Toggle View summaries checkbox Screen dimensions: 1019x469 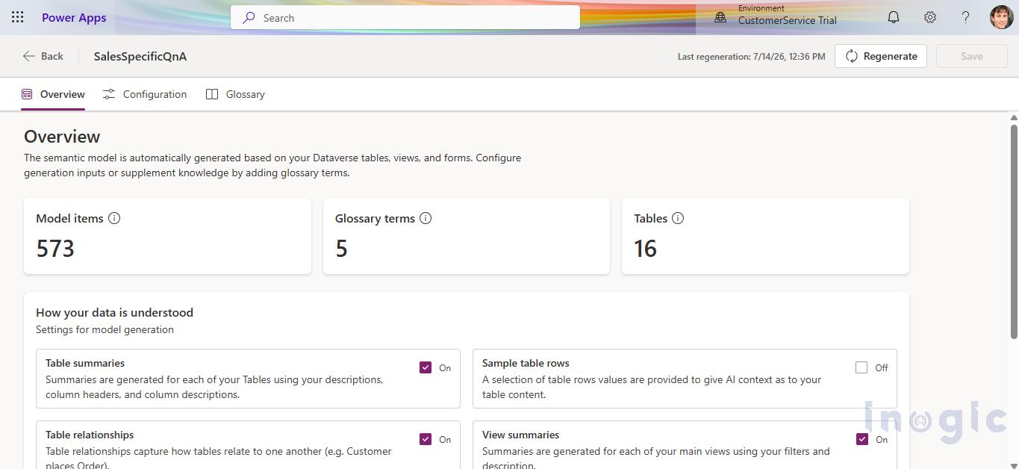tap(862, 439)
